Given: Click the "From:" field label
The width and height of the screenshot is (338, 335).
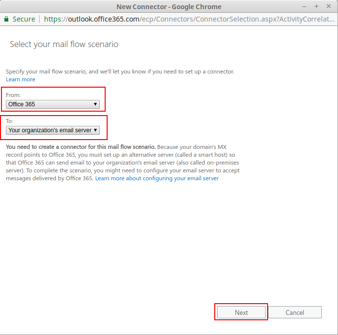Looking at the screenshot, I should (x=13, y=95).
